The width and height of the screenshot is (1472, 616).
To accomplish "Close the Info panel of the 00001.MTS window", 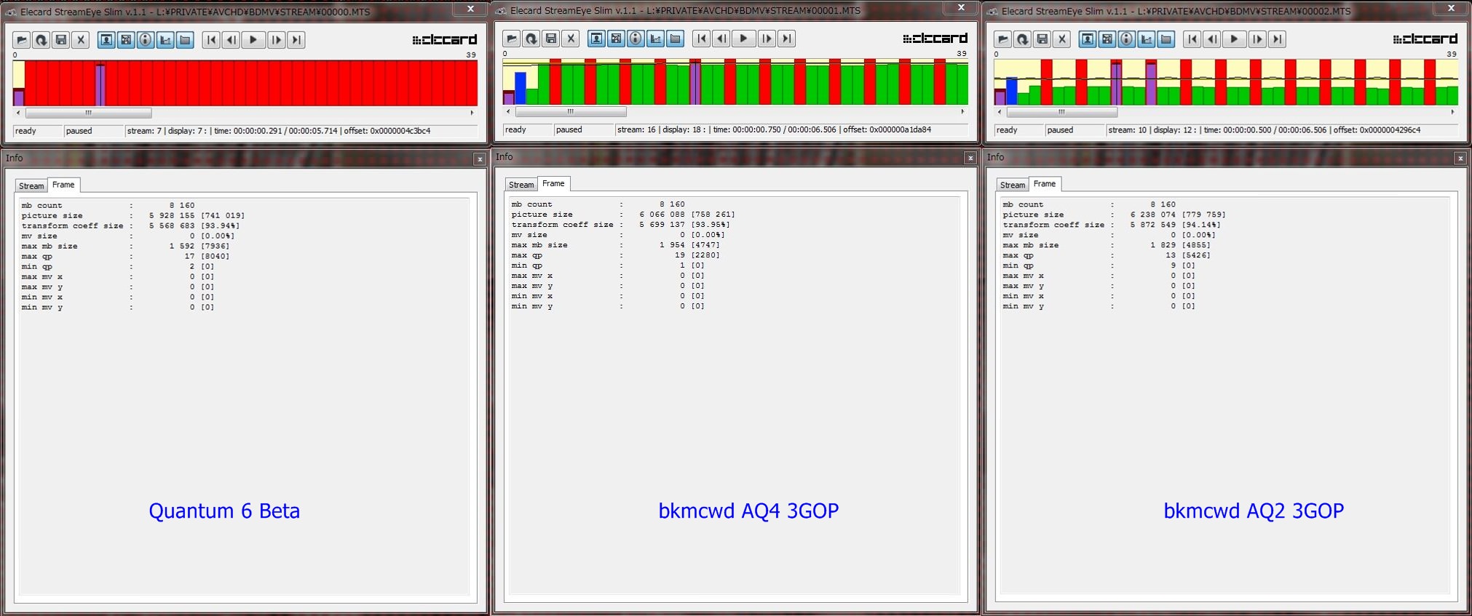I will pyautogui.click(x=970, y=158).
